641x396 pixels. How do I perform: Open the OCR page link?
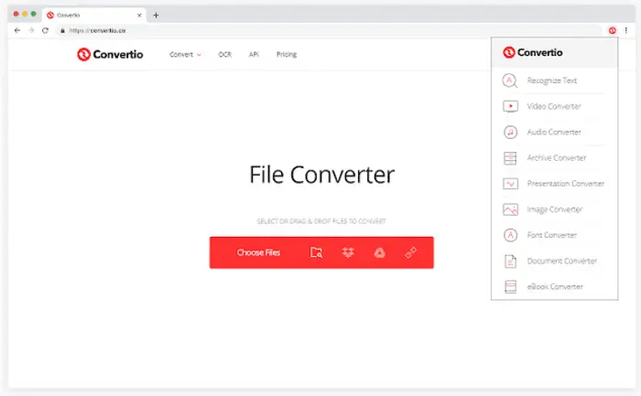point(224,54)
